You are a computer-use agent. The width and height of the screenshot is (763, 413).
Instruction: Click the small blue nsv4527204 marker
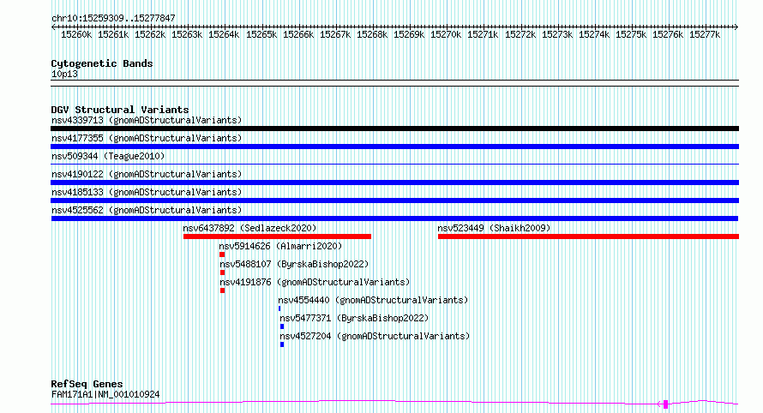tap(282, 344)
